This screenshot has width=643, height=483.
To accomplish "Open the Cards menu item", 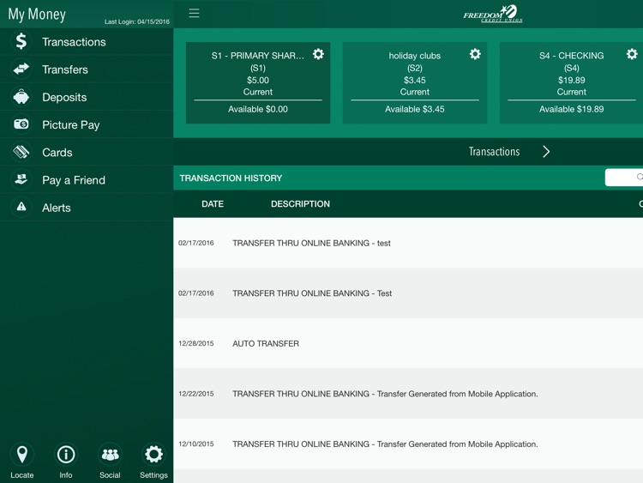I will 87,152.
